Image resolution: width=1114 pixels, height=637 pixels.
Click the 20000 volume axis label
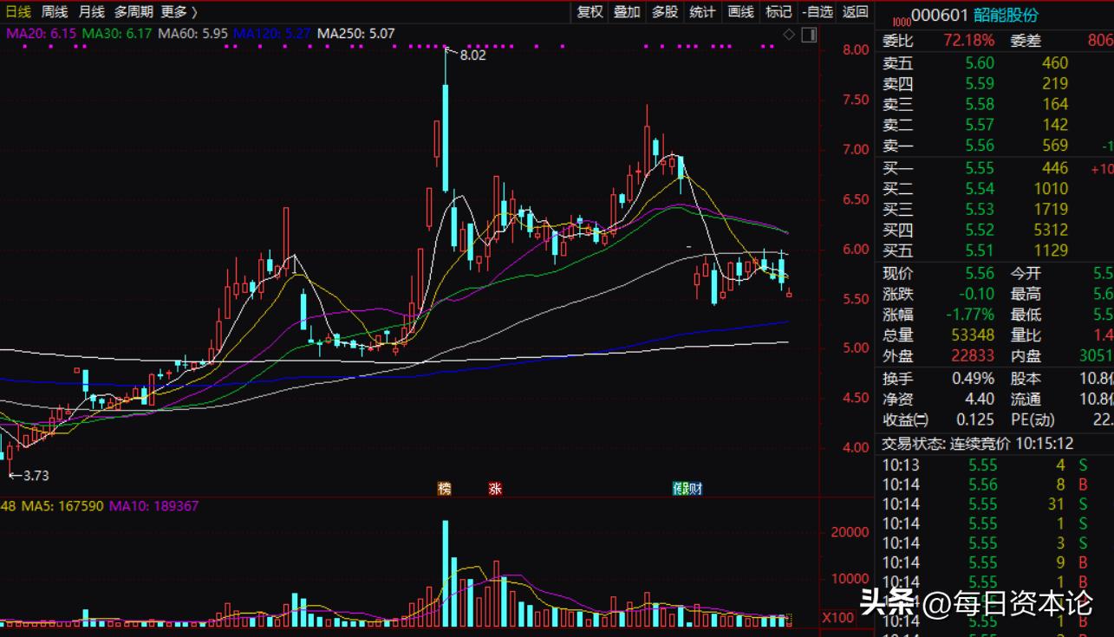click(x=850, y=532)
